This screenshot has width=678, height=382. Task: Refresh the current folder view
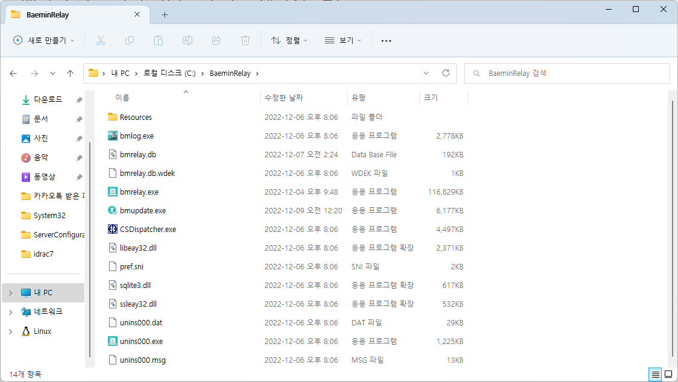(x=446, y=73)
